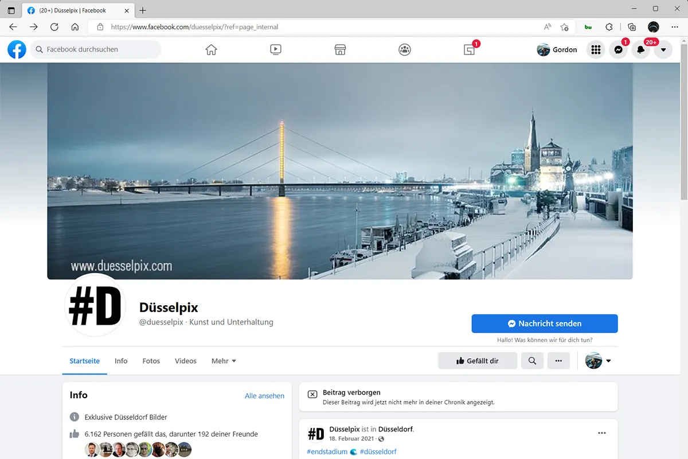
Task: Click the #endstadium hashtag
Action: click(327, 452)
